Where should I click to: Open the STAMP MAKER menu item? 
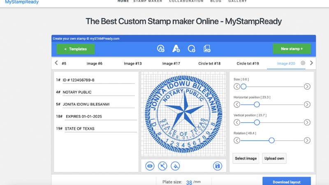point(148,1)
